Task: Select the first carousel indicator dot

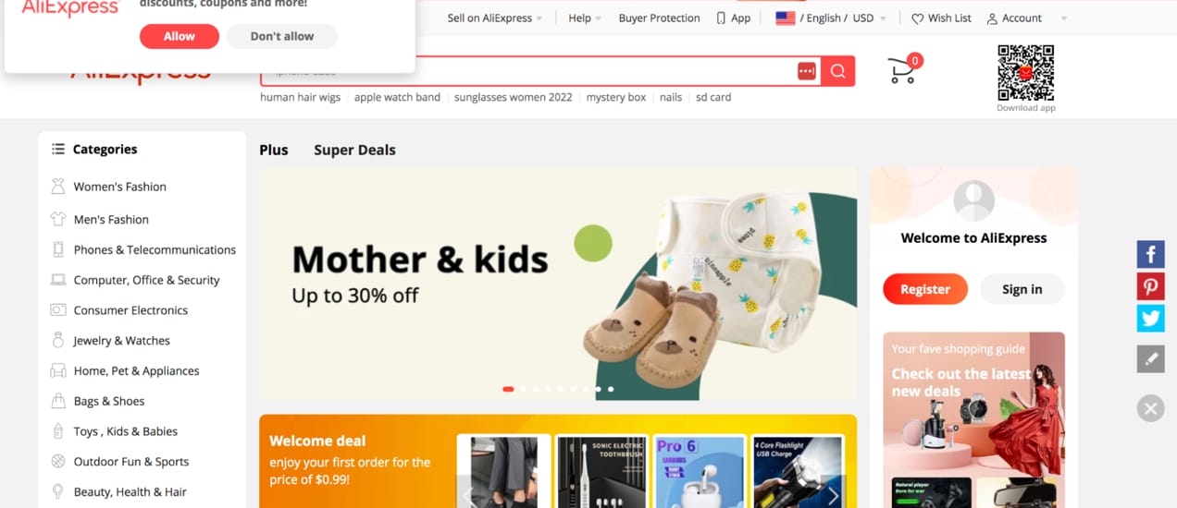Action: [508, 389]
